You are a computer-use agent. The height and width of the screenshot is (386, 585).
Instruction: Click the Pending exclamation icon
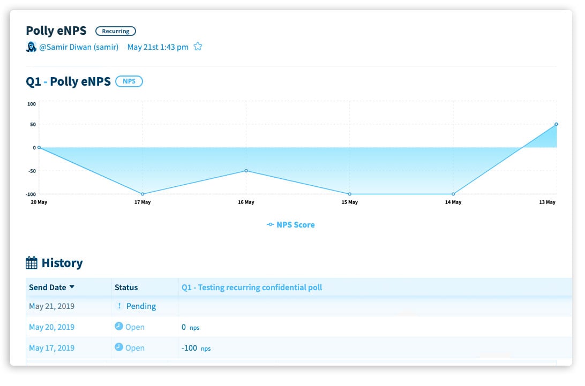tap(119, 306)
